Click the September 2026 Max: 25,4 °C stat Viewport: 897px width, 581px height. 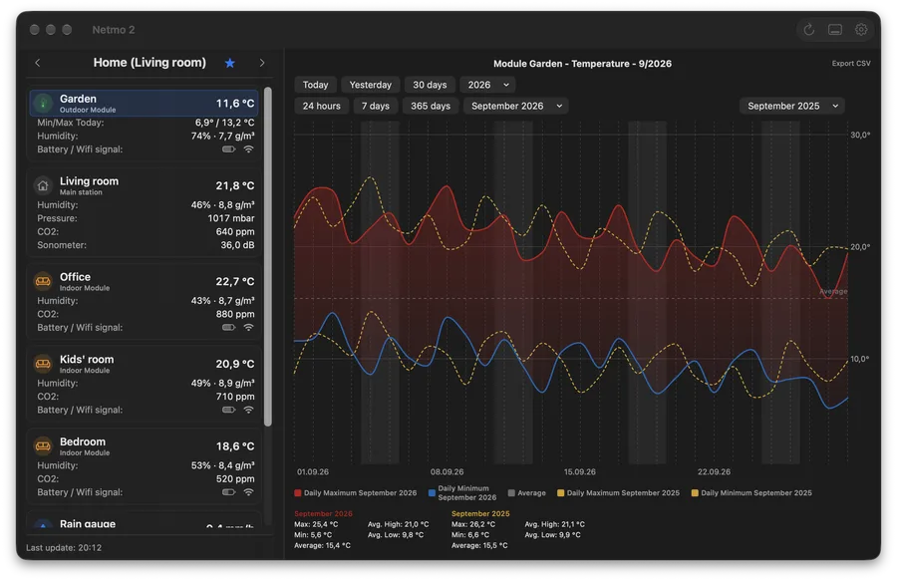316,524
